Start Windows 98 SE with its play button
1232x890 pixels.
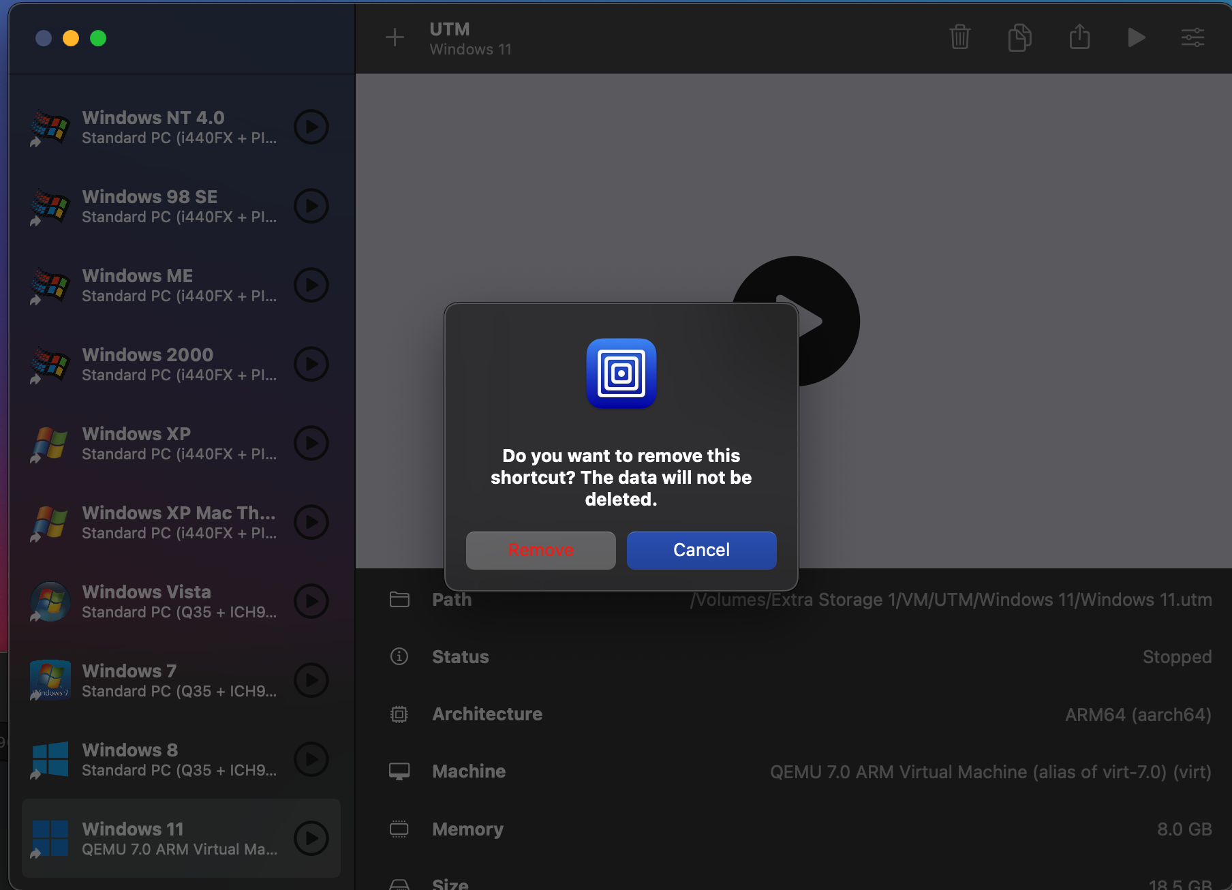pos(311,206)
